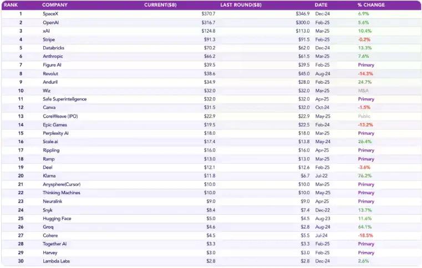Click Groq's 64.1% change value

364,227
